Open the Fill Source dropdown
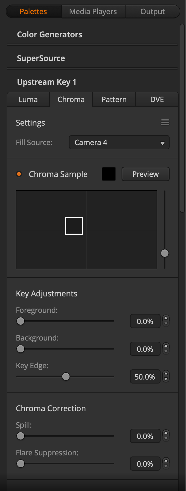The image size is (186, 491). (x=119, y=142)
